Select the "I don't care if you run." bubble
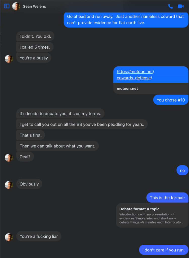 click(164, 250)
